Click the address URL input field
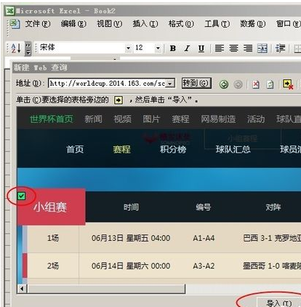The image size is (301, 307). (x=108, y=84)
